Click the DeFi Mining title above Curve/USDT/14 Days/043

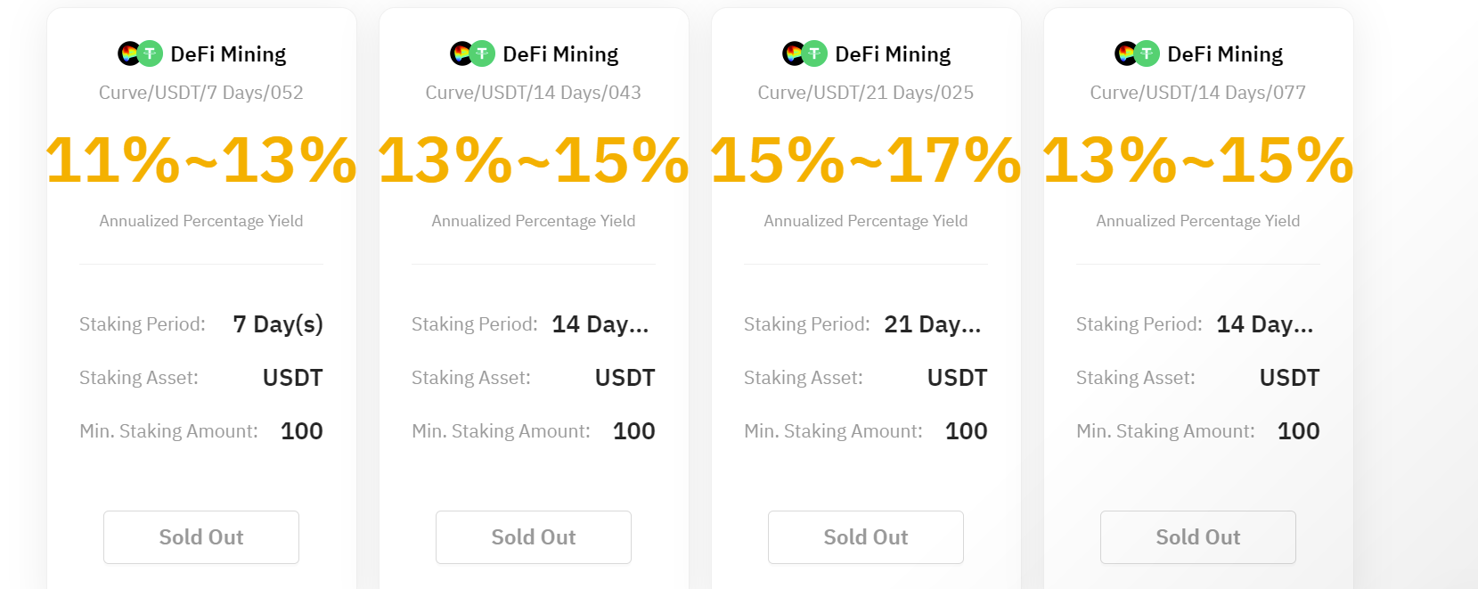(x=560, y=54)
